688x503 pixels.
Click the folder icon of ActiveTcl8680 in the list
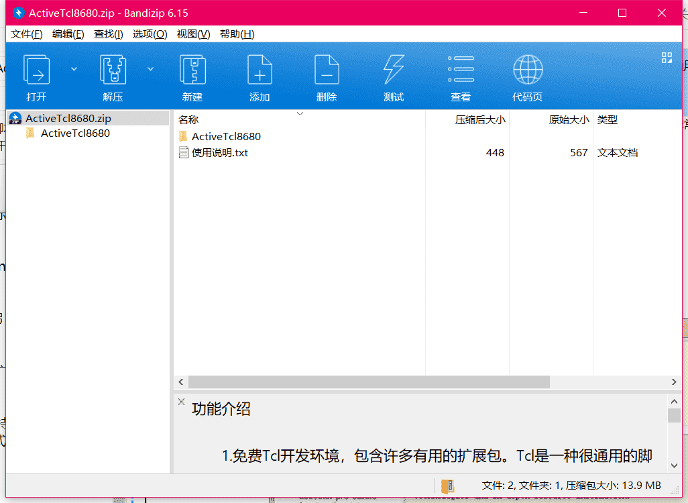pos(184,137)
